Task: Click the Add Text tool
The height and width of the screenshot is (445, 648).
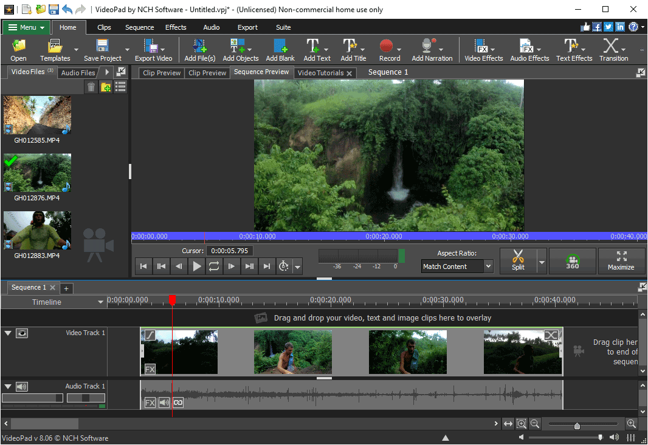Action: pyautogui.click(x=317, y=50)
